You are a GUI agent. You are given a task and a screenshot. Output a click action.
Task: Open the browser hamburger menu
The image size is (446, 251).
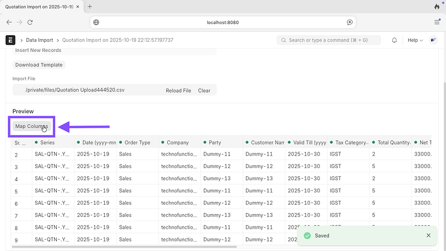coord(437,22)
